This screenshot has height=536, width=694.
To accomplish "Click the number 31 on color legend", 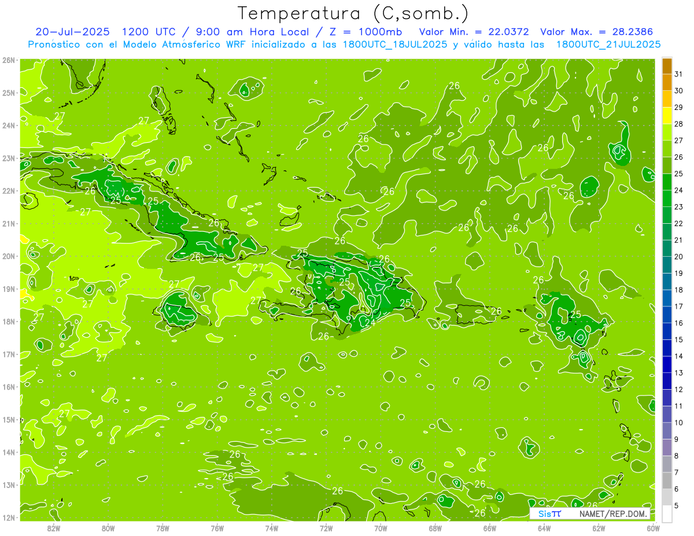I will pyautogui.click(x=679, y=74).
